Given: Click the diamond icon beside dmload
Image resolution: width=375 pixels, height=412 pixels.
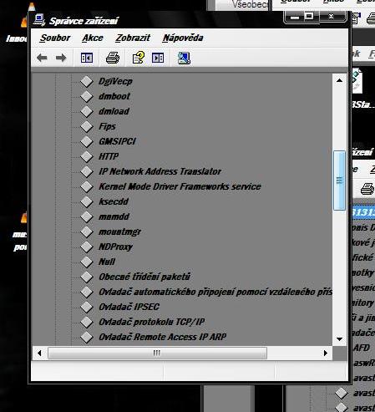Looking at the screenshot, I should [87, 111].
